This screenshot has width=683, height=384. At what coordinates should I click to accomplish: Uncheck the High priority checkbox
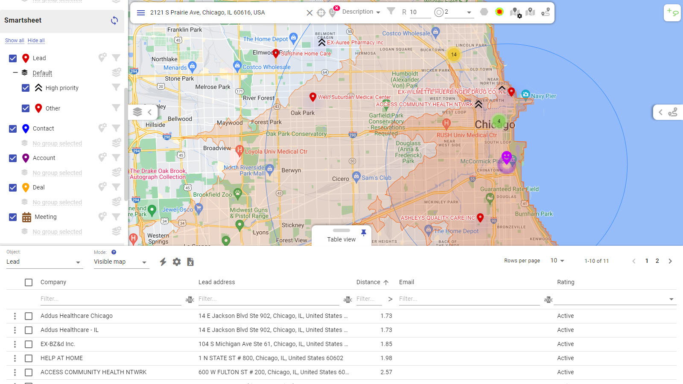[26, 88]
